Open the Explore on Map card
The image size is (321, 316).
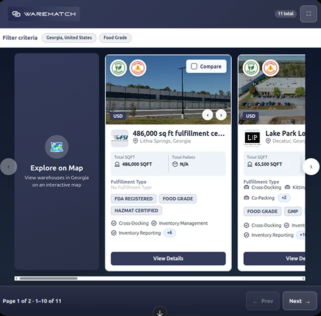click(x=57, y=161)
